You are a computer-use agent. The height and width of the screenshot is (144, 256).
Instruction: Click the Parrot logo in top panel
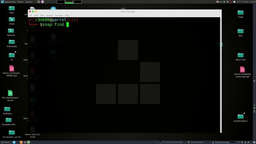tap(2, 2)
